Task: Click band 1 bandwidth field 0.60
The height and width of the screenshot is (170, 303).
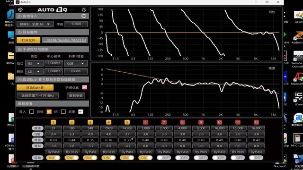Action: [53, 140]
